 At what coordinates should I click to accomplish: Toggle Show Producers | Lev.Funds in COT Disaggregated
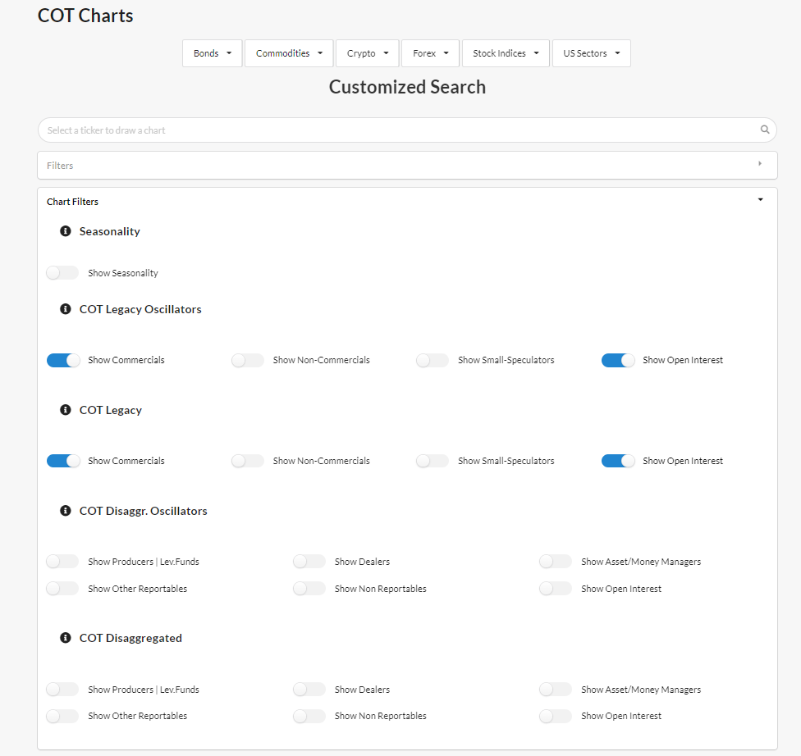62,689
